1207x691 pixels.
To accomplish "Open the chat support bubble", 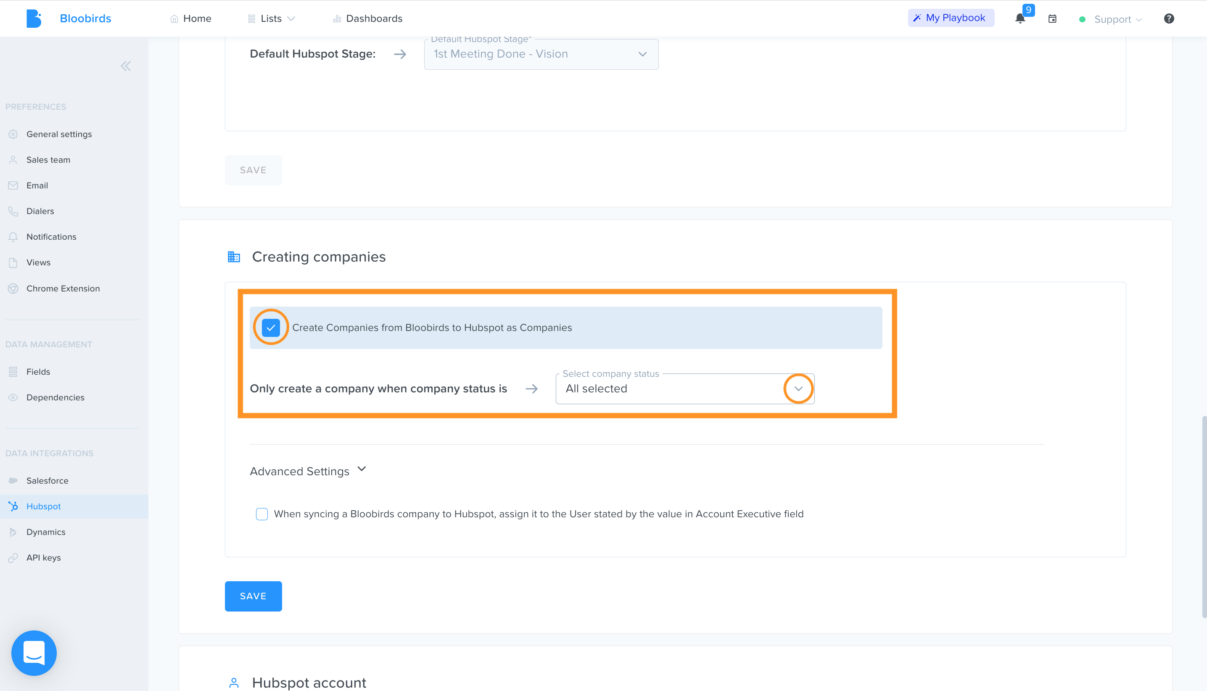I will [34, 653].
